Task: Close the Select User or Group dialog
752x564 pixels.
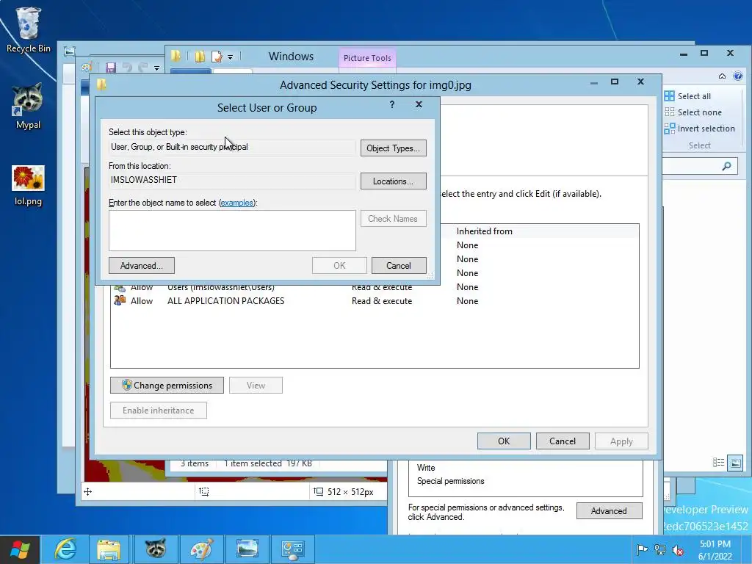Action: 419,104
